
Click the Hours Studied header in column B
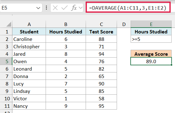coord(66,32)
